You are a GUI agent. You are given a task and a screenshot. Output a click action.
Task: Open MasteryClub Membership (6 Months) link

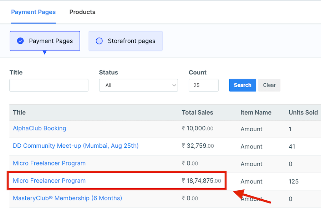(67, 198)
